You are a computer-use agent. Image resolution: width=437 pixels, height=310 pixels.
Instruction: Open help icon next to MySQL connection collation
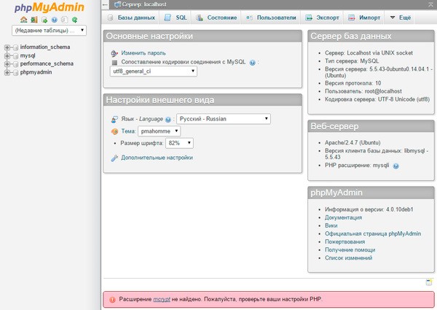253,63
